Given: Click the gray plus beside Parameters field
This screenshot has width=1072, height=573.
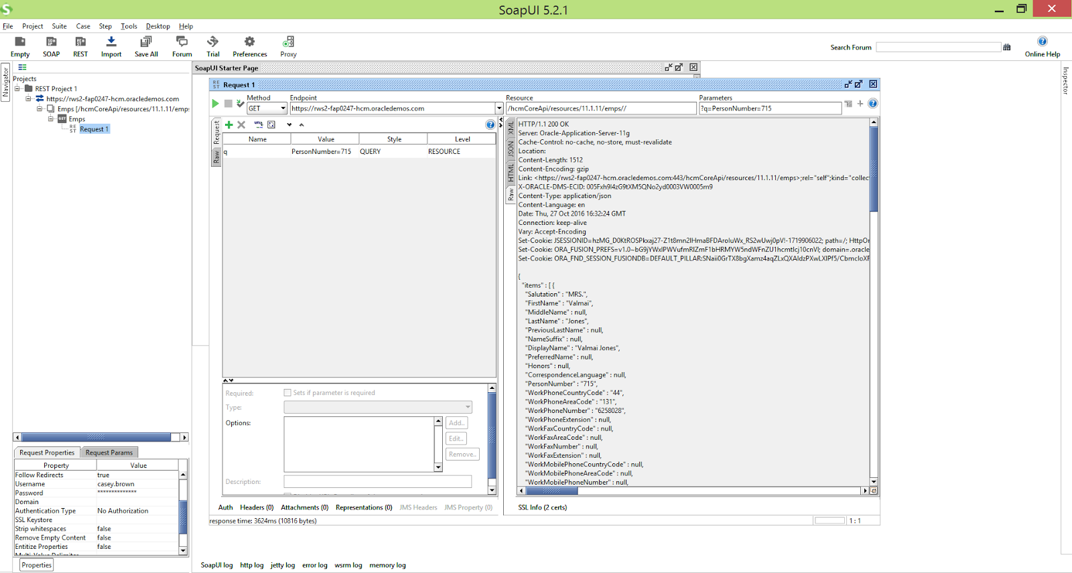Looking at the screenshot, I should click(x=860, y=104).
